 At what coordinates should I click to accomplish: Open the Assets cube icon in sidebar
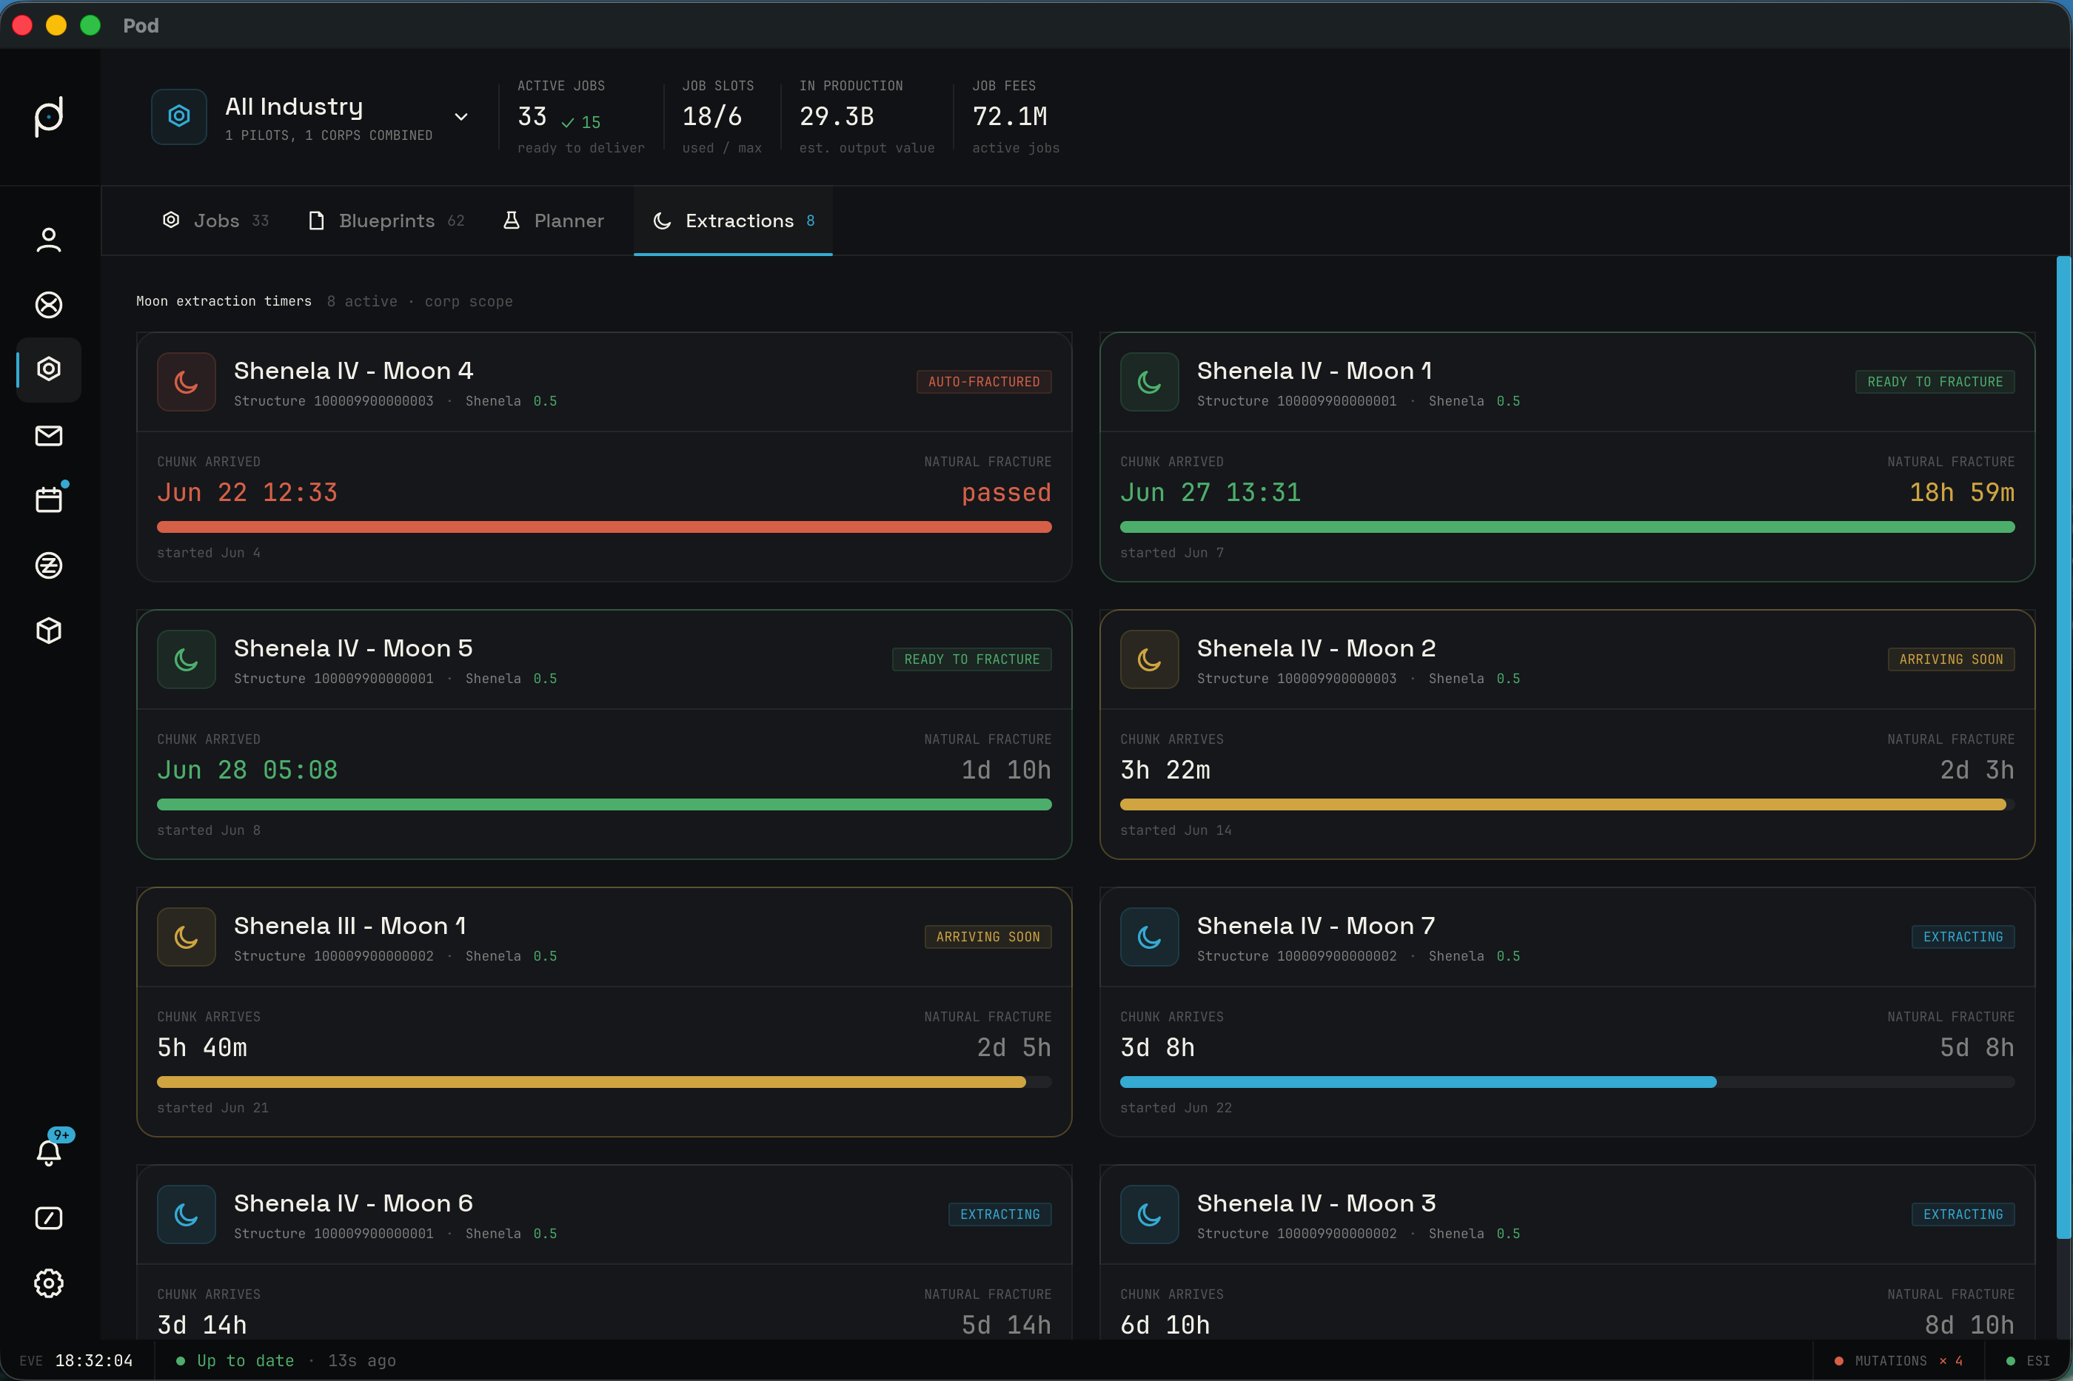pos(48,631)
